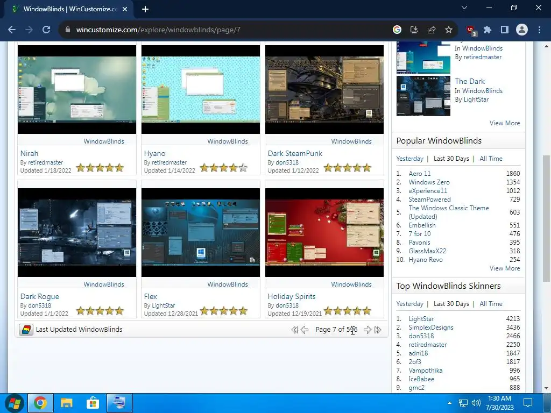Open Microsoft Store from taskbar
This screenshot has height=413, width=551.
pos(93,403)
